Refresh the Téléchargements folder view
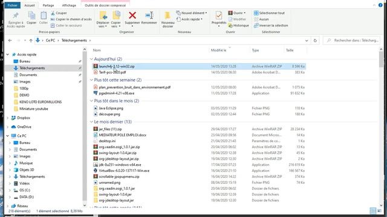Image resolution: width=387 pixels, height=217 pixels. coord(315,40)
